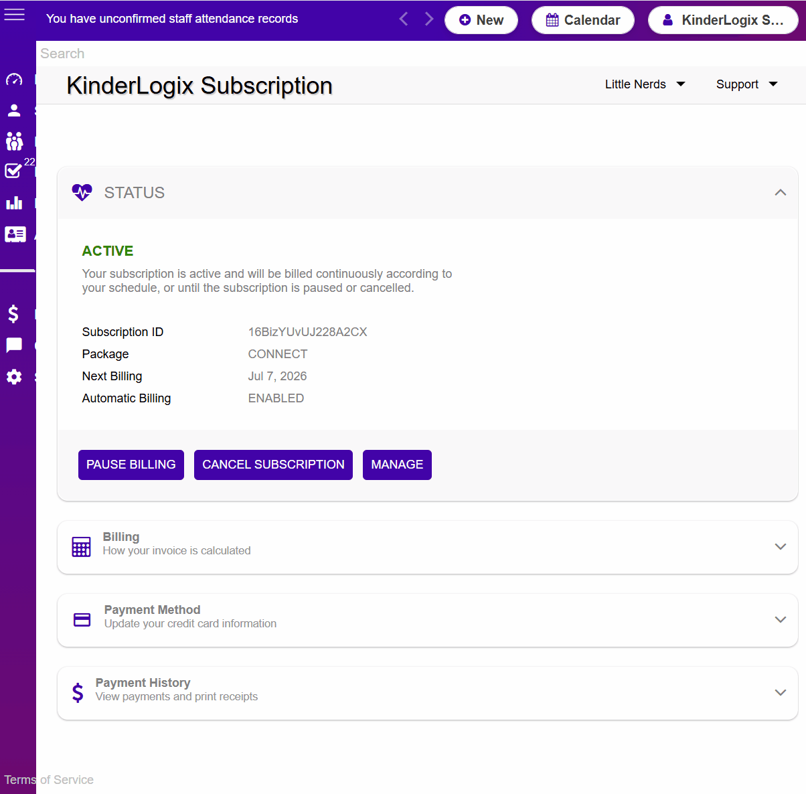Click the Payment Method credit card icon
Image resolution: width=806 pixels, height=794 pixels.
[82, 620]
